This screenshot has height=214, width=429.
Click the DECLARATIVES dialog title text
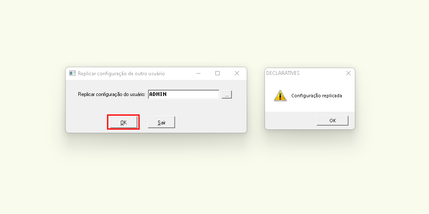(x=283, y=73)
